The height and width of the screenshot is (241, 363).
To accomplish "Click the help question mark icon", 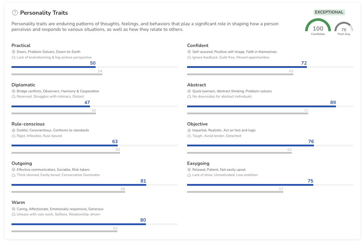I will (15, 13).
